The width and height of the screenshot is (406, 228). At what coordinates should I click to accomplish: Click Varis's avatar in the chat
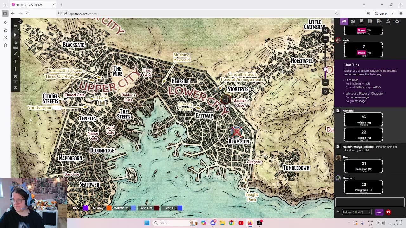[x=338, y=40]
